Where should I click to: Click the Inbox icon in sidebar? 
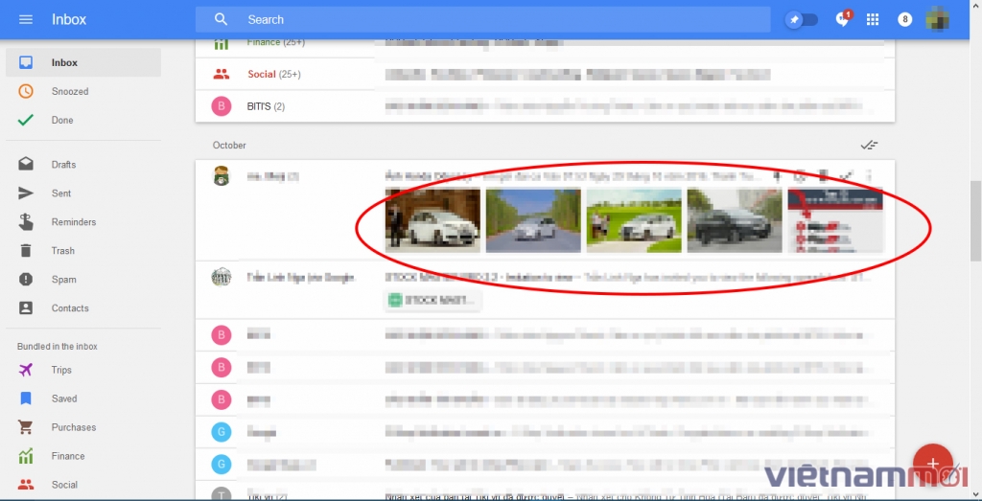pyautogui.click(x=26, y=62)
